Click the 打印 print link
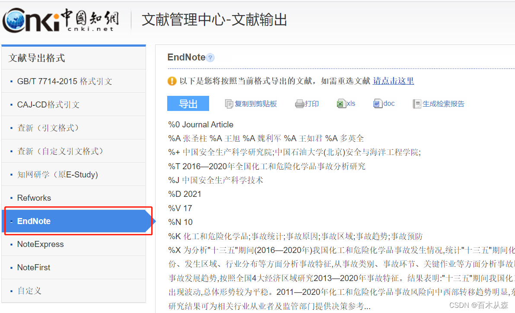The height and width of the screenshot is (313, 515). (312, 104)
